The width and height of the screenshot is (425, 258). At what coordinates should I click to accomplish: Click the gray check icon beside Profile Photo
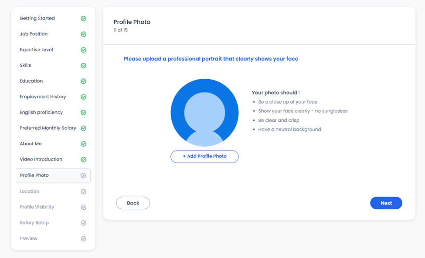click(83, 176)
